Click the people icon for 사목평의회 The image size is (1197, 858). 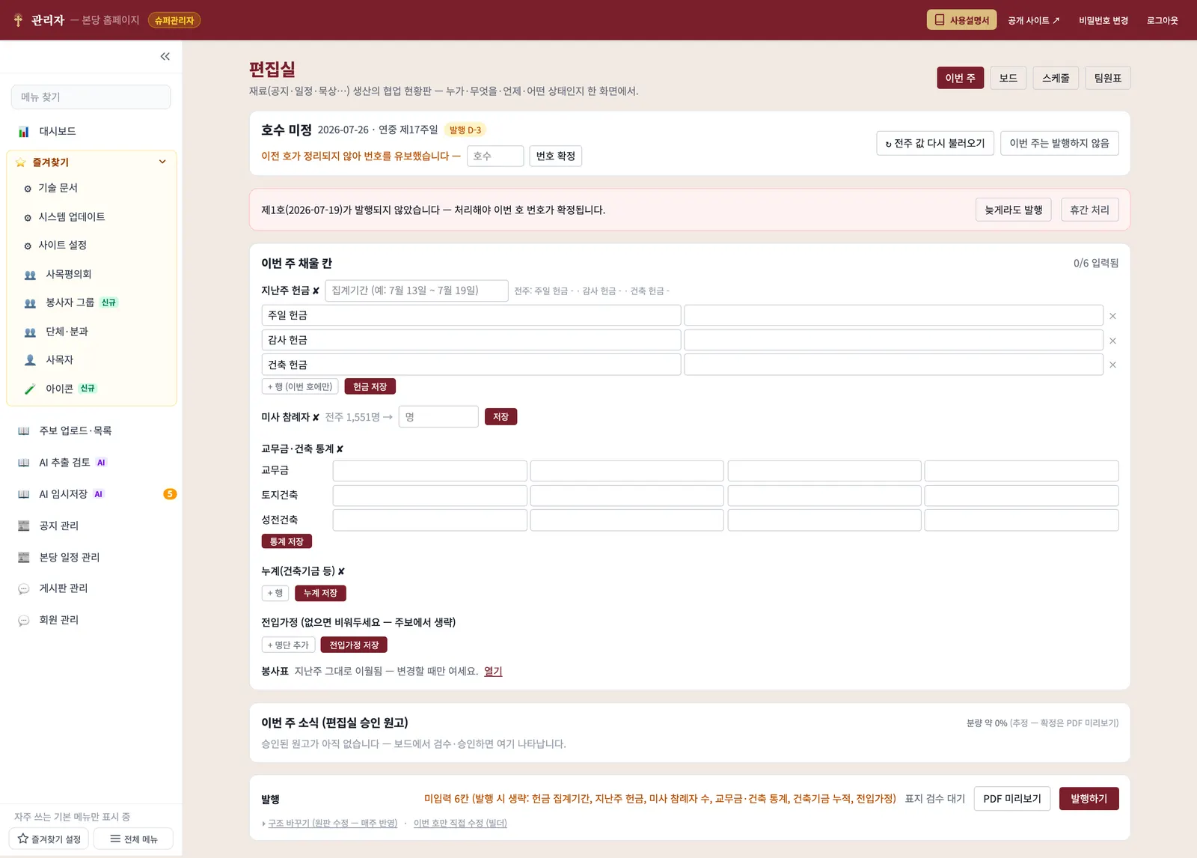pyautogui.click(x=30, y=275)
